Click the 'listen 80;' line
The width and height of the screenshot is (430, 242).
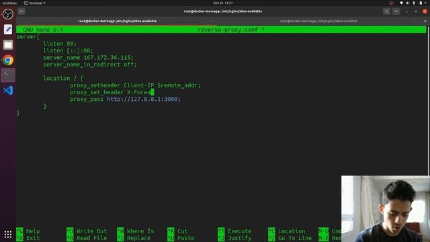pos(60,44)
